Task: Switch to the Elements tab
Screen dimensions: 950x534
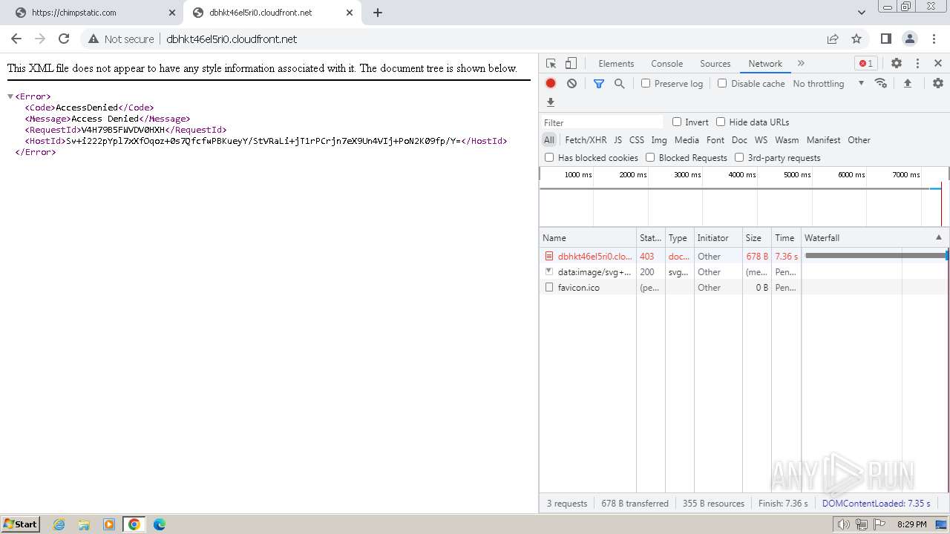Action: (x=616, y=64)
